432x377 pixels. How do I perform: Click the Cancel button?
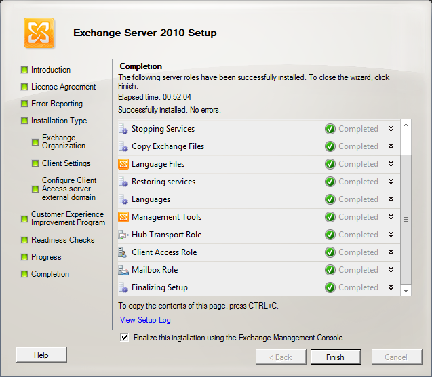pyautogui.click(x=397, y=357)
